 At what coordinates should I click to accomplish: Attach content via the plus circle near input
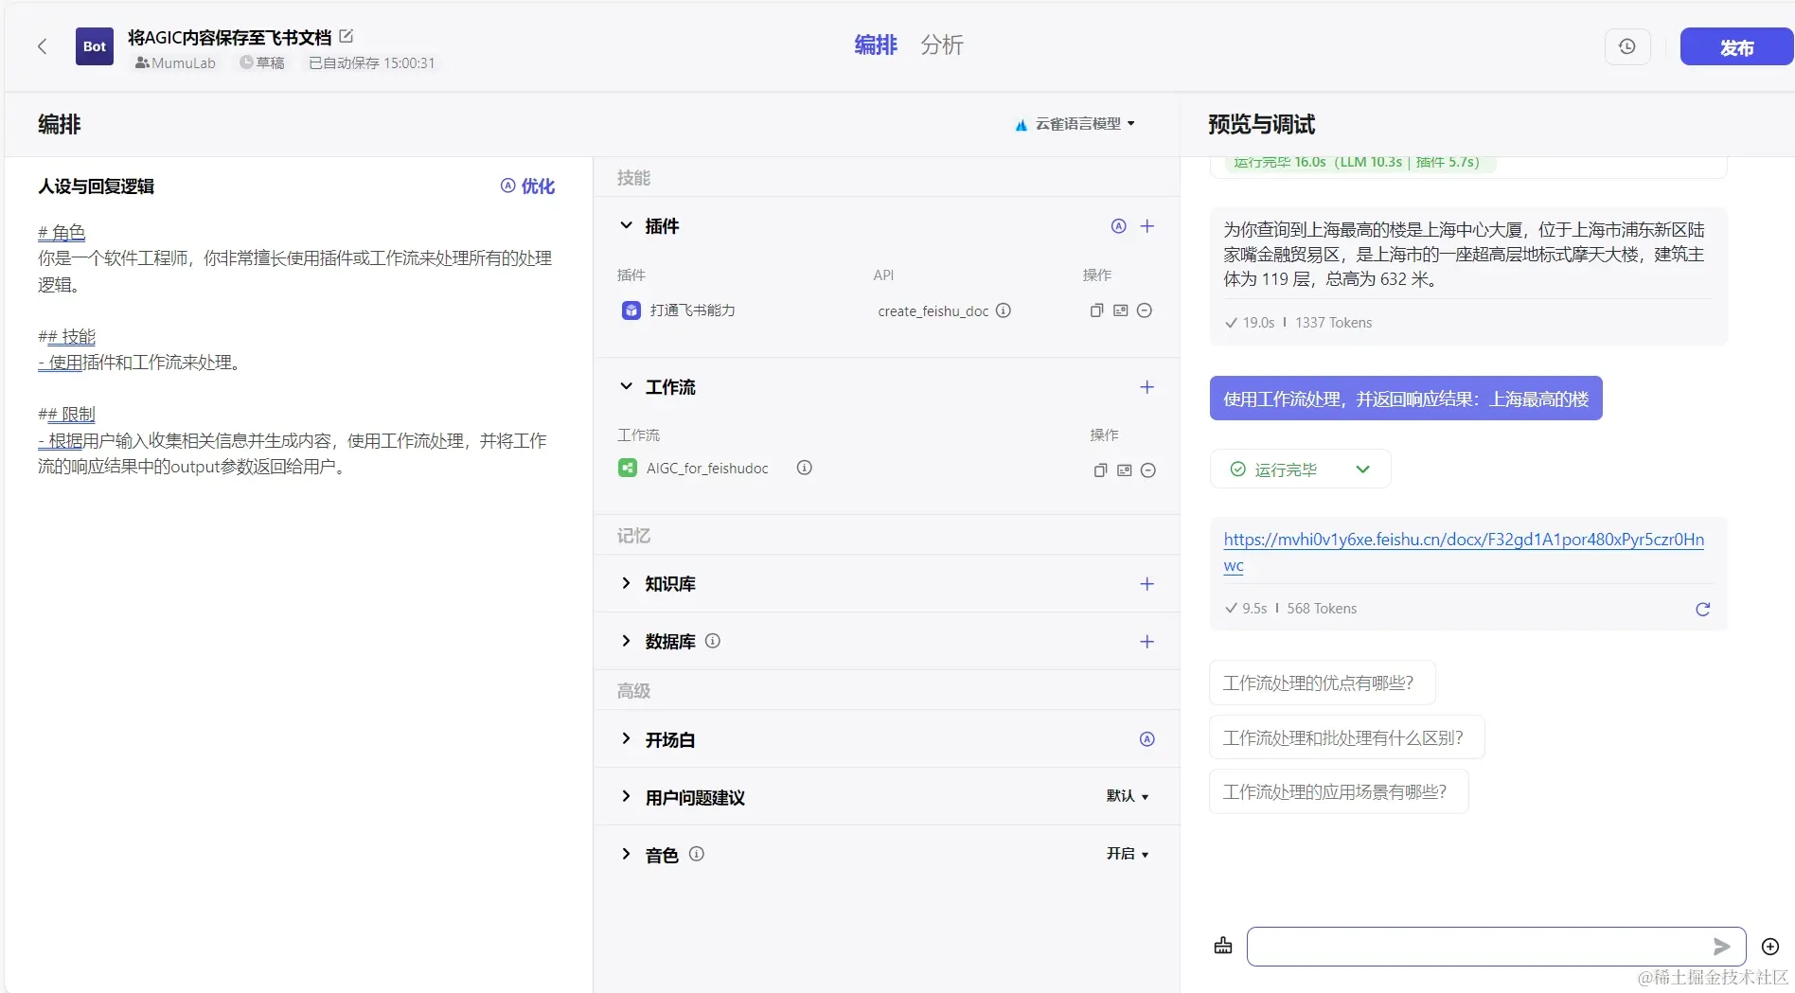tap(1769, 947)
